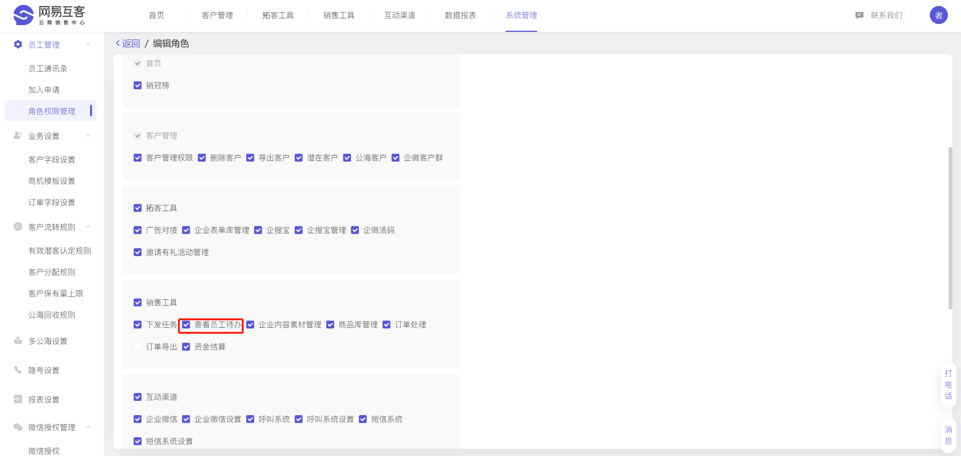
Task: Go back via the 返回 link
Action: [x=131, y=43]
